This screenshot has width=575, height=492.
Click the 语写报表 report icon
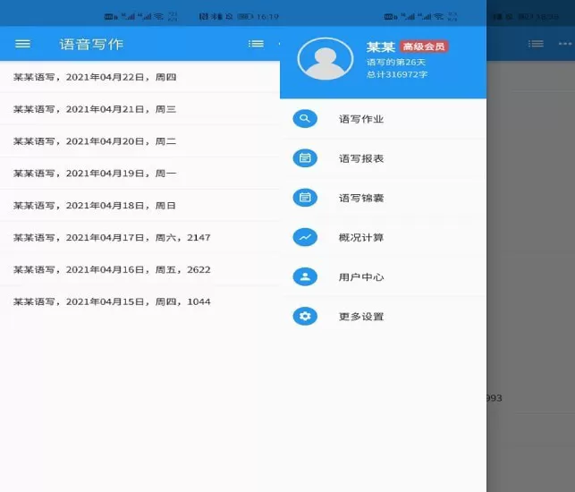pyautogui.click(x=305, y=158)
